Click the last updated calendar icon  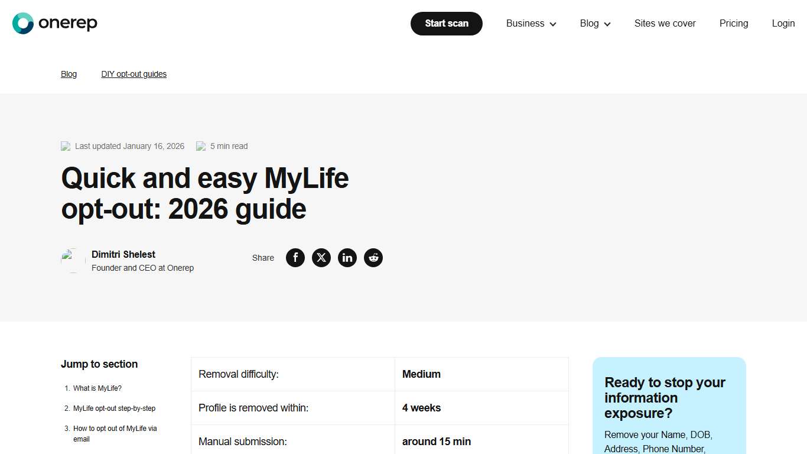tap(66, 146)
